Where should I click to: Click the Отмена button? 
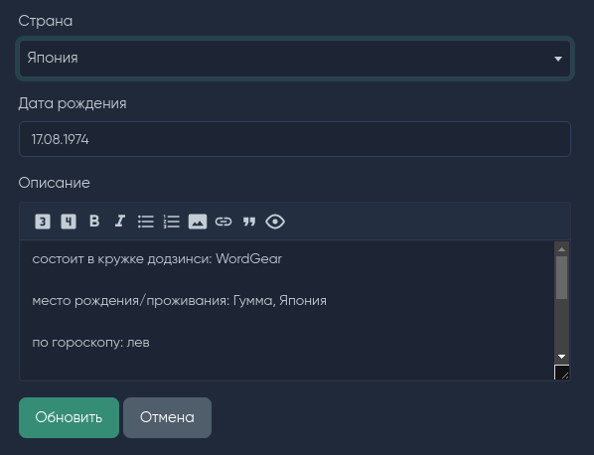(x=167, y=417)
